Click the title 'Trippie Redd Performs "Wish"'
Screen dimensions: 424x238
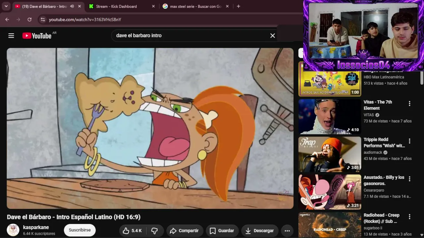(x=384, y=143)
